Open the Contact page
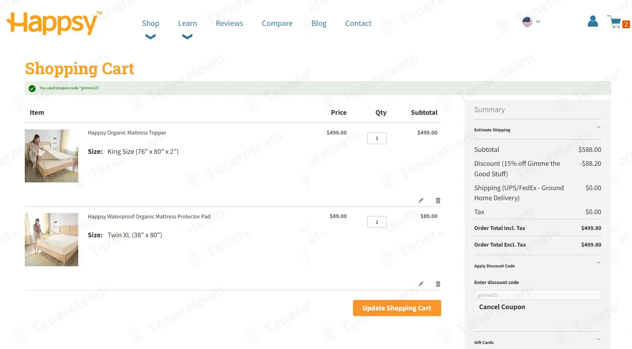Screen dimensions: 632x349 coord(358,23)
